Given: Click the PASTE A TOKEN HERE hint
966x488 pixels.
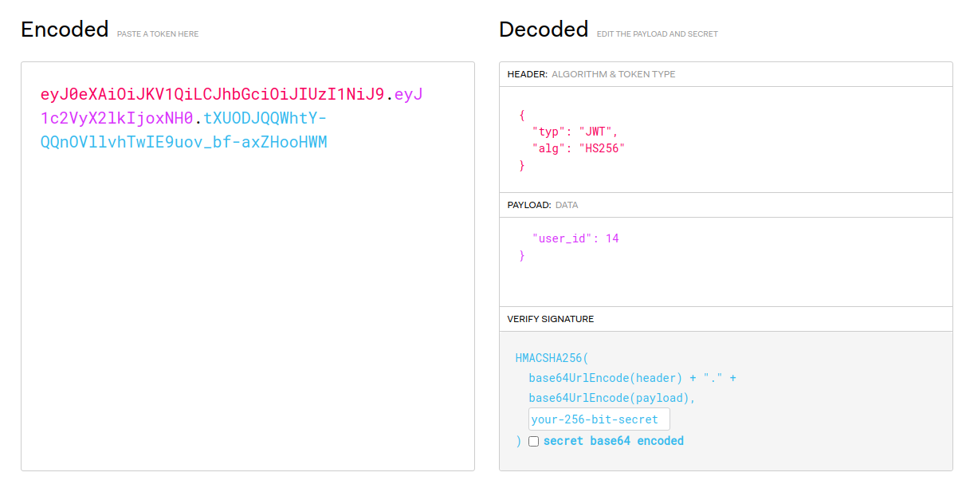Looking at the screenshot, I should coord(158,34).
